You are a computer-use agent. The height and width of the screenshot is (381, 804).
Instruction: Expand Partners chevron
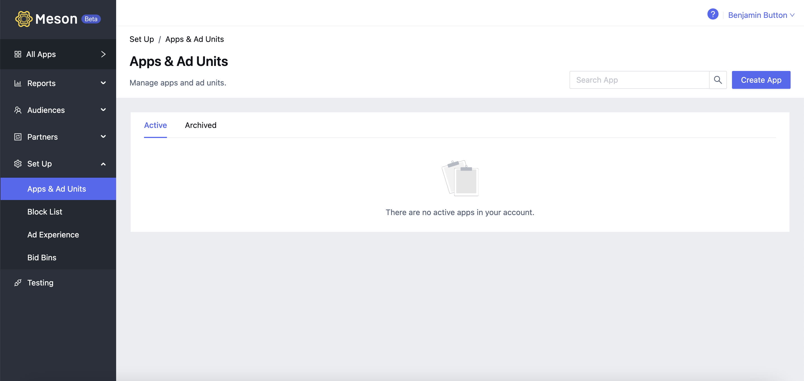pyautogui.click(x=103, y=137)
